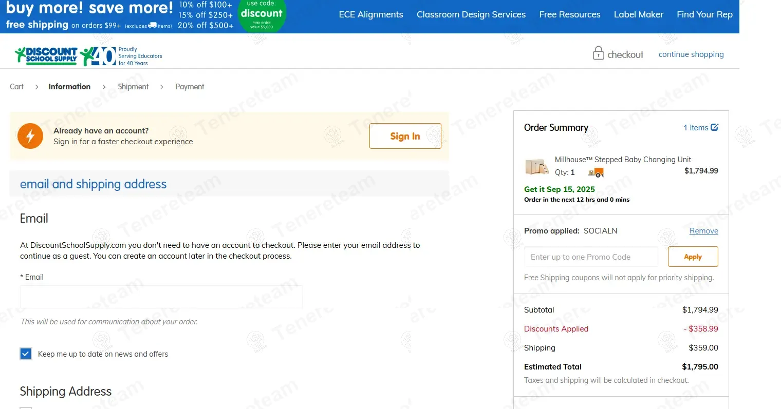Image resolution: width=781 pixels, height=409 pixels.
Task: Open Classroom Design Services menu item
Action: [471, 14]
